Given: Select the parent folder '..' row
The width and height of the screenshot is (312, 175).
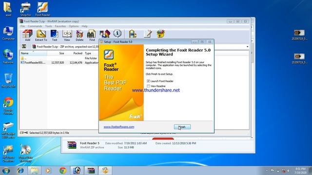Looking at the screenshot, I should pos(59,58).
